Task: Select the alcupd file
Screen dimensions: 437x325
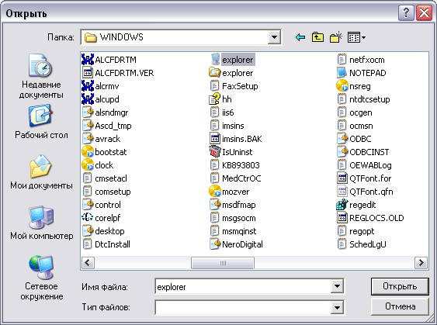Action: 101,99
